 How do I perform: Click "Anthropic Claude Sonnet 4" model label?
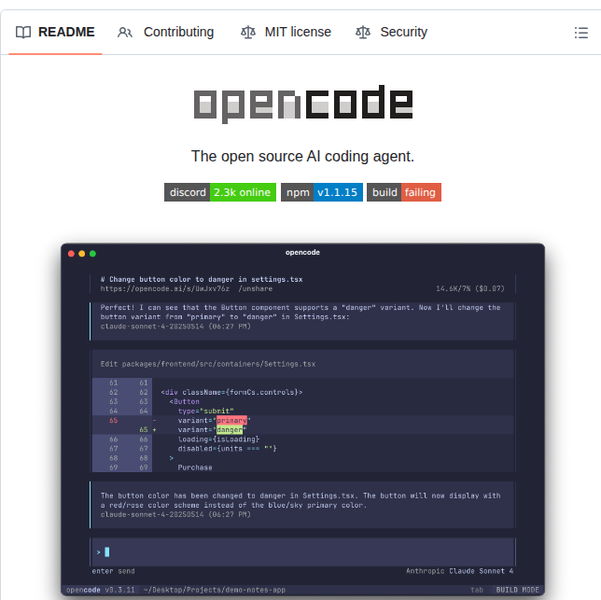(x=459, y=571)
